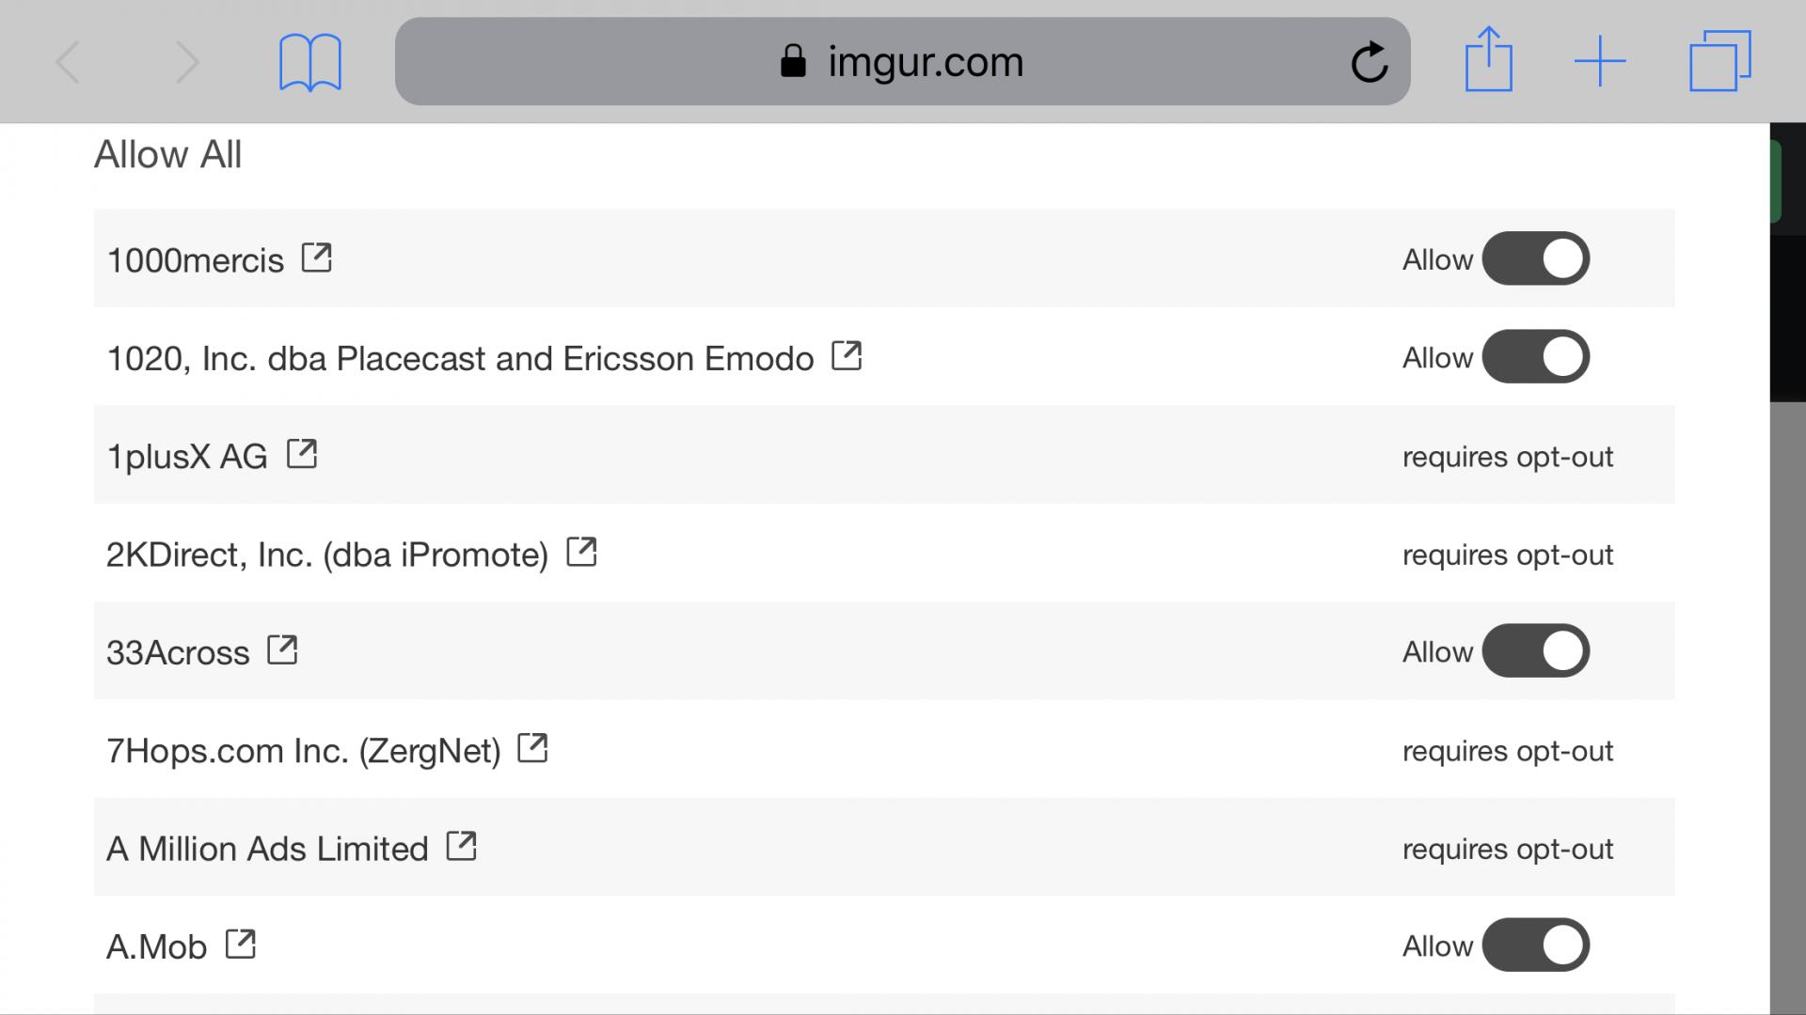Screen dimensions: 1806x1015
Task: Open external link for A Million Ads Limited
Action: [462, 846]
